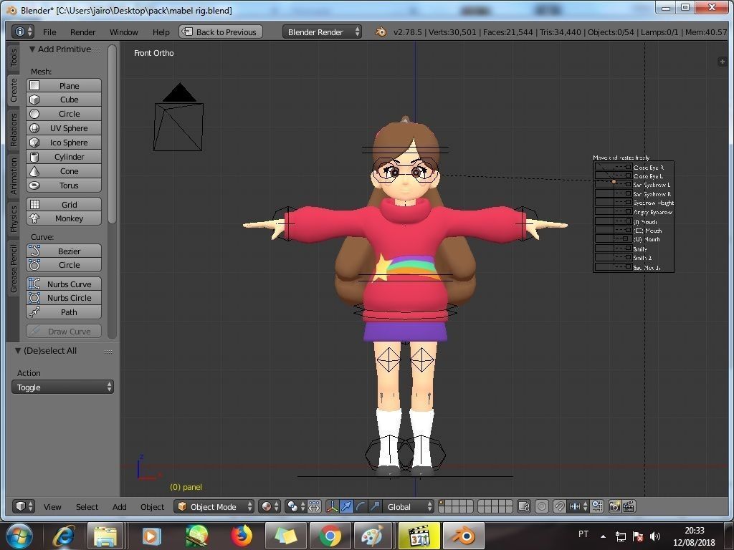
Task: Click the Blender logo in header
Action: [x=381, y=32]
